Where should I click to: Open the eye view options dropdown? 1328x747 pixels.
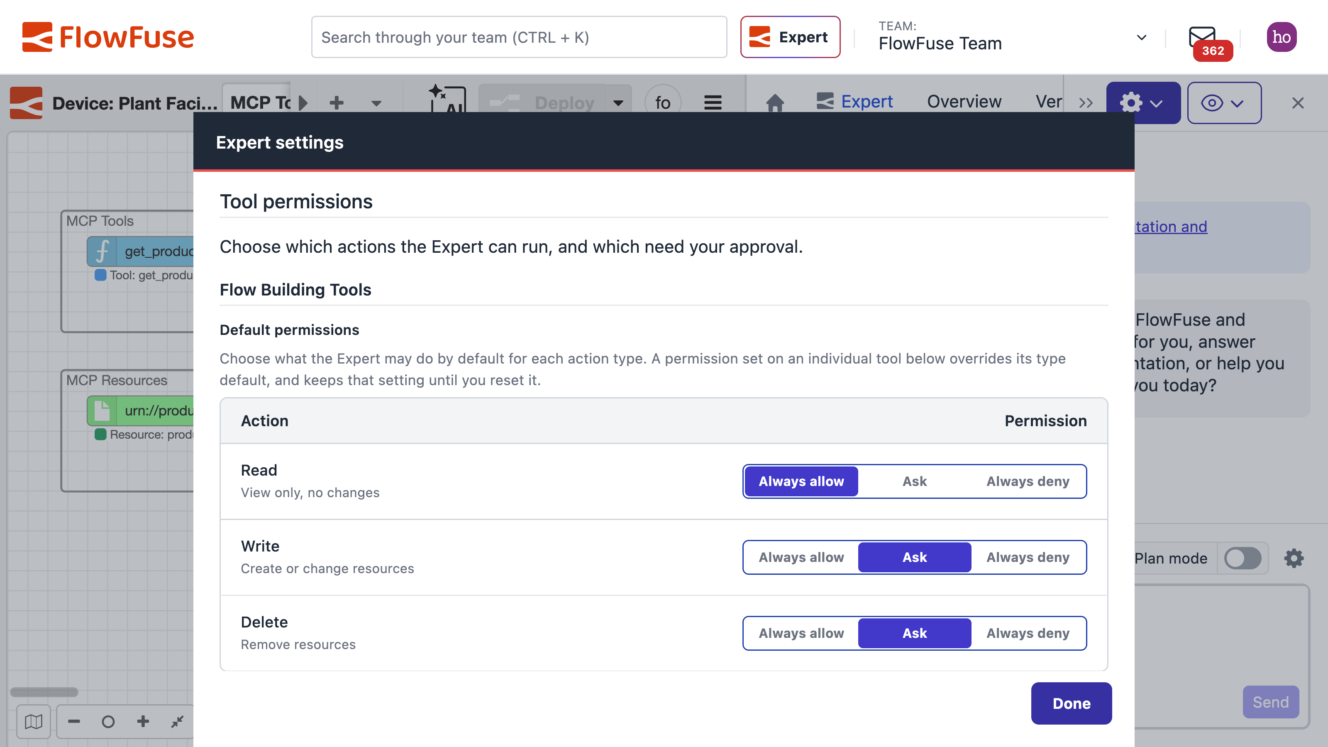(1224, 103)
